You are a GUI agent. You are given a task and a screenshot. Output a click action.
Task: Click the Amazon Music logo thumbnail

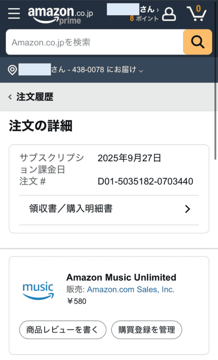pyautogui.click(x=38, y=290)
